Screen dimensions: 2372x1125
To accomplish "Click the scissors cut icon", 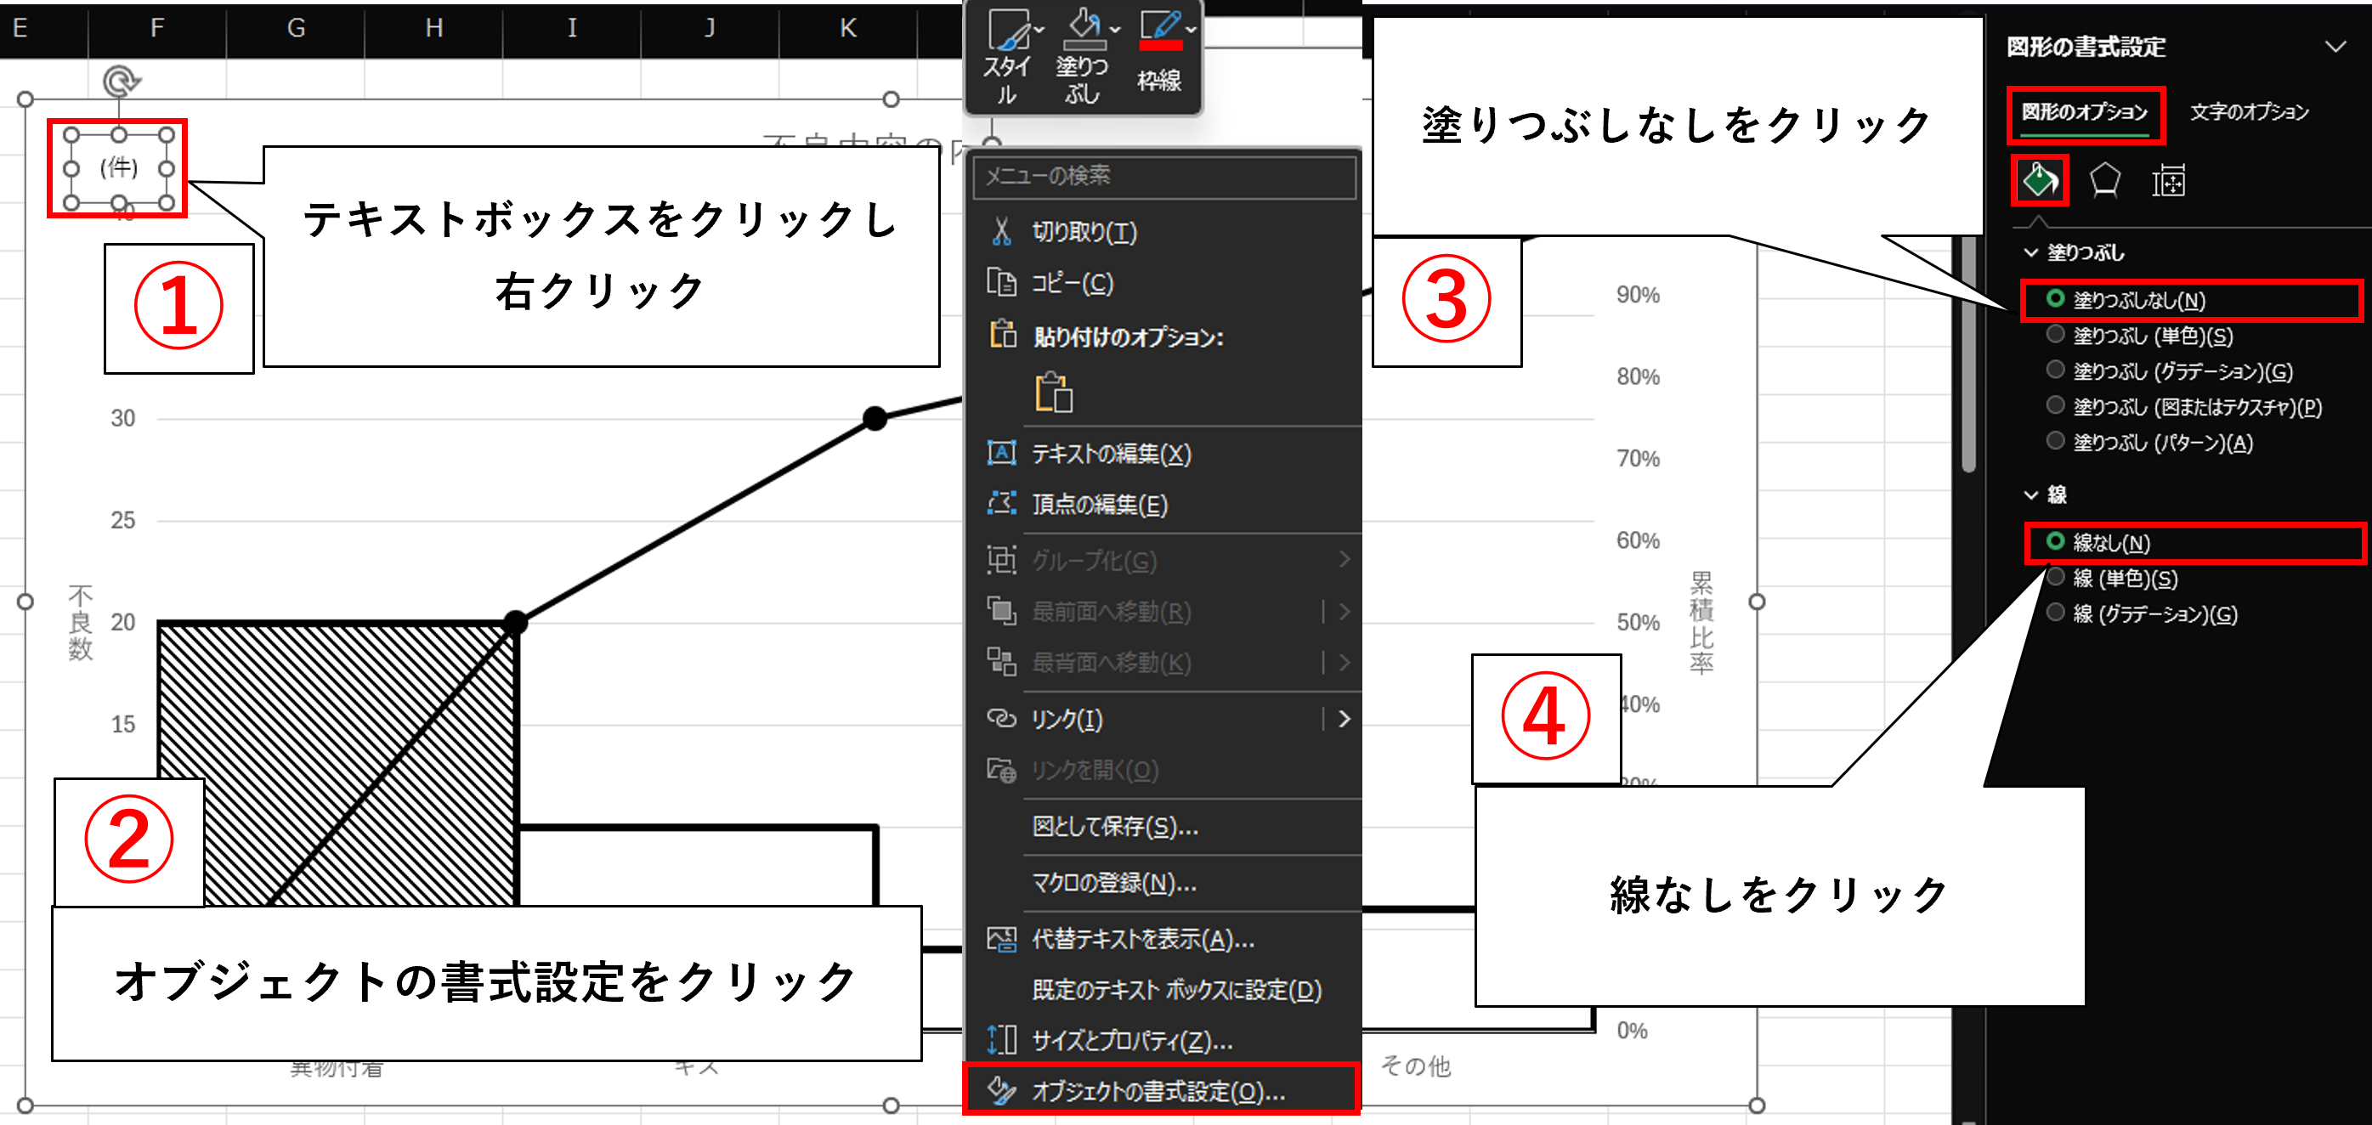I will (1002, 231).
